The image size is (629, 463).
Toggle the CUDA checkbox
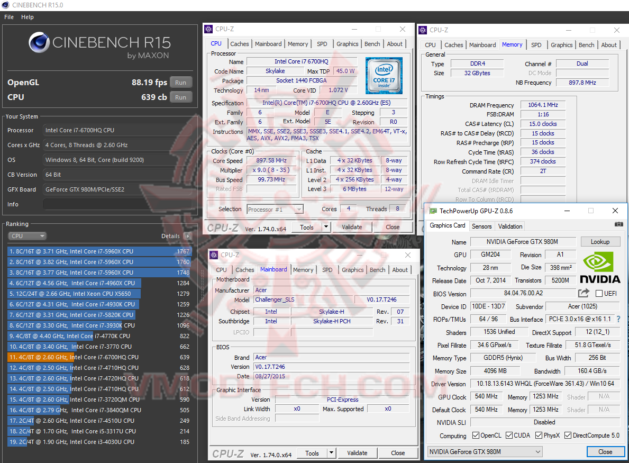point(509,435)
